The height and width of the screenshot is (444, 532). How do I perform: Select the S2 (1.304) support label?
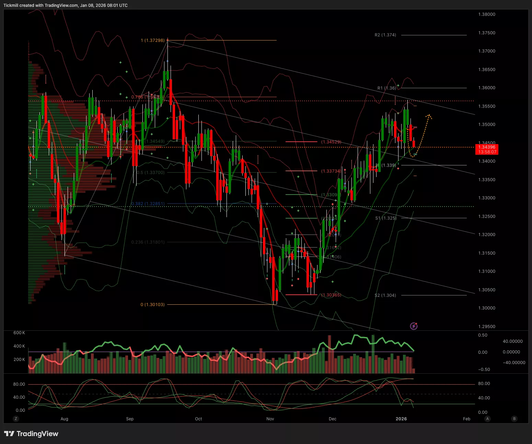pos(385,295)
